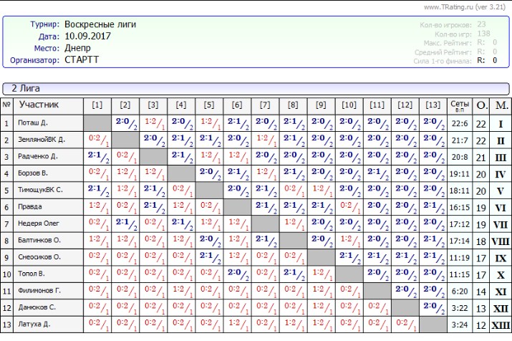Click column header [1]
The image size is (512, 341).
[97, 106]
